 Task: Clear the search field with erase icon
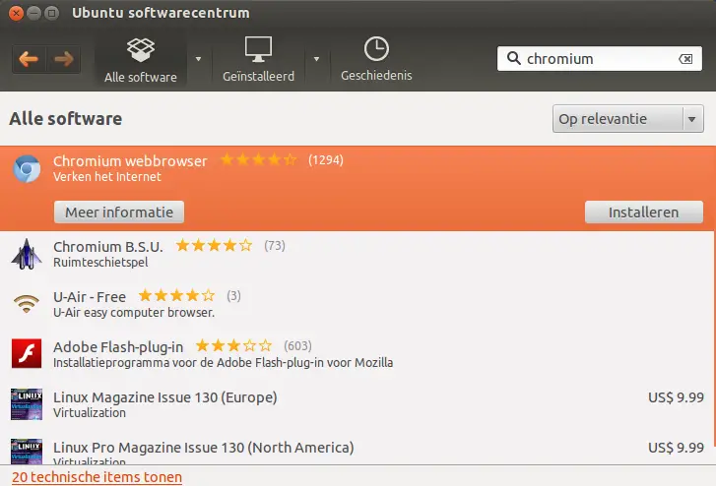pyautogui.click(x=685, y=59)
